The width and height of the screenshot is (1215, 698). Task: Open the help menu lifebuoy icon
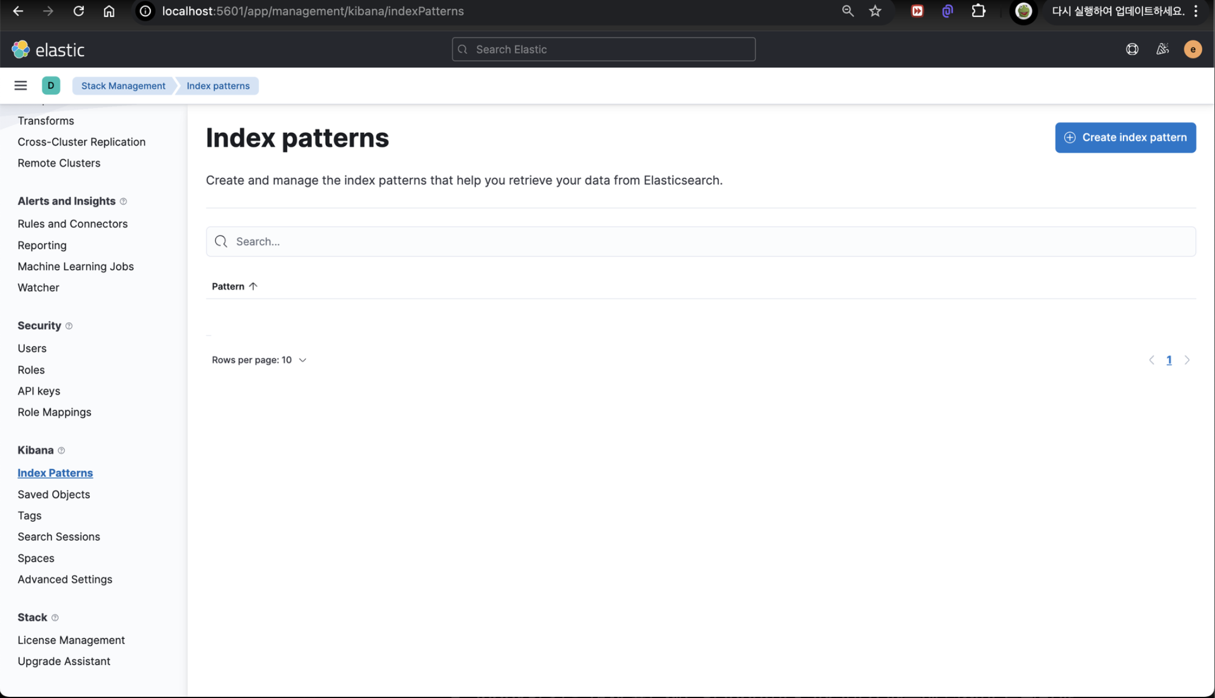coord(1132,50)
